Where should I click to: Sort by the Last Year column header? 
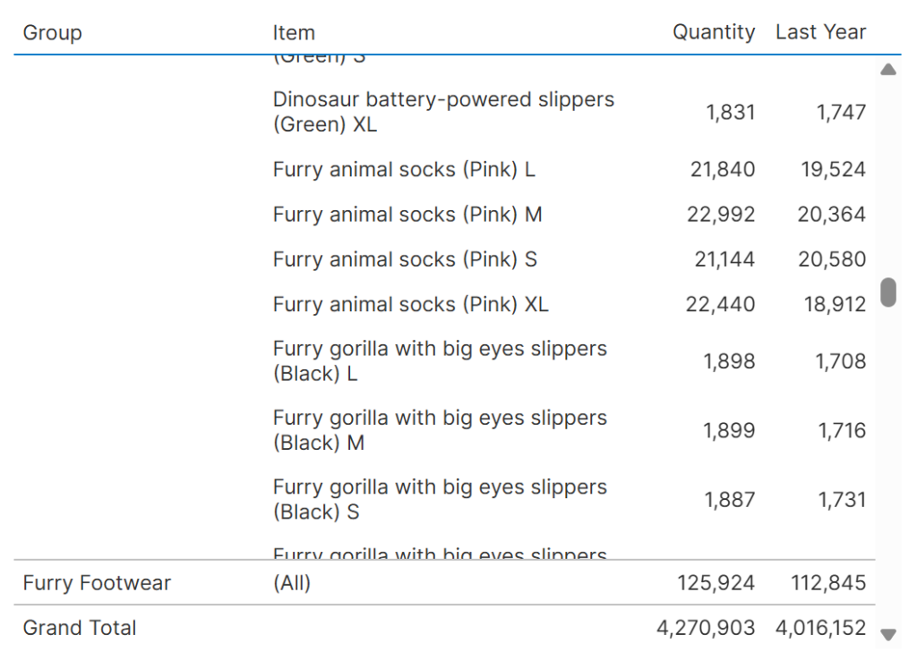click(x=820, y=32)
